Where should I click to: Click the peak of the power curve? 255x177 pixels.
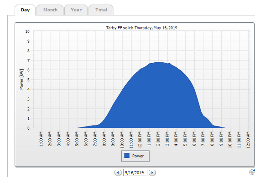click(x=157, y=62)
